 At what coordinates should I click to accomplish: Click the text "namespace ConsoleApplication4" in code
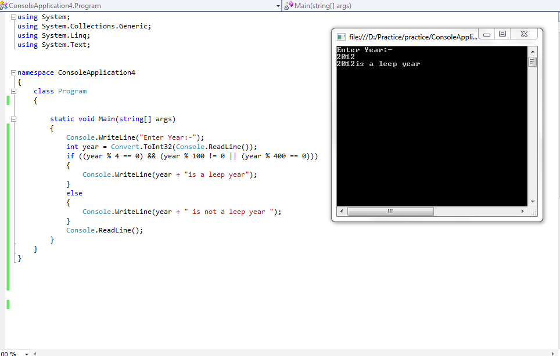tap(77, 72)
